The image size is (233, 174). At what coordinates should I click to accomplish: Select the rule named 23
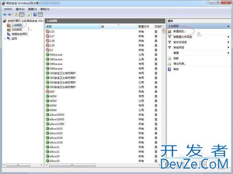click(51, 50)
